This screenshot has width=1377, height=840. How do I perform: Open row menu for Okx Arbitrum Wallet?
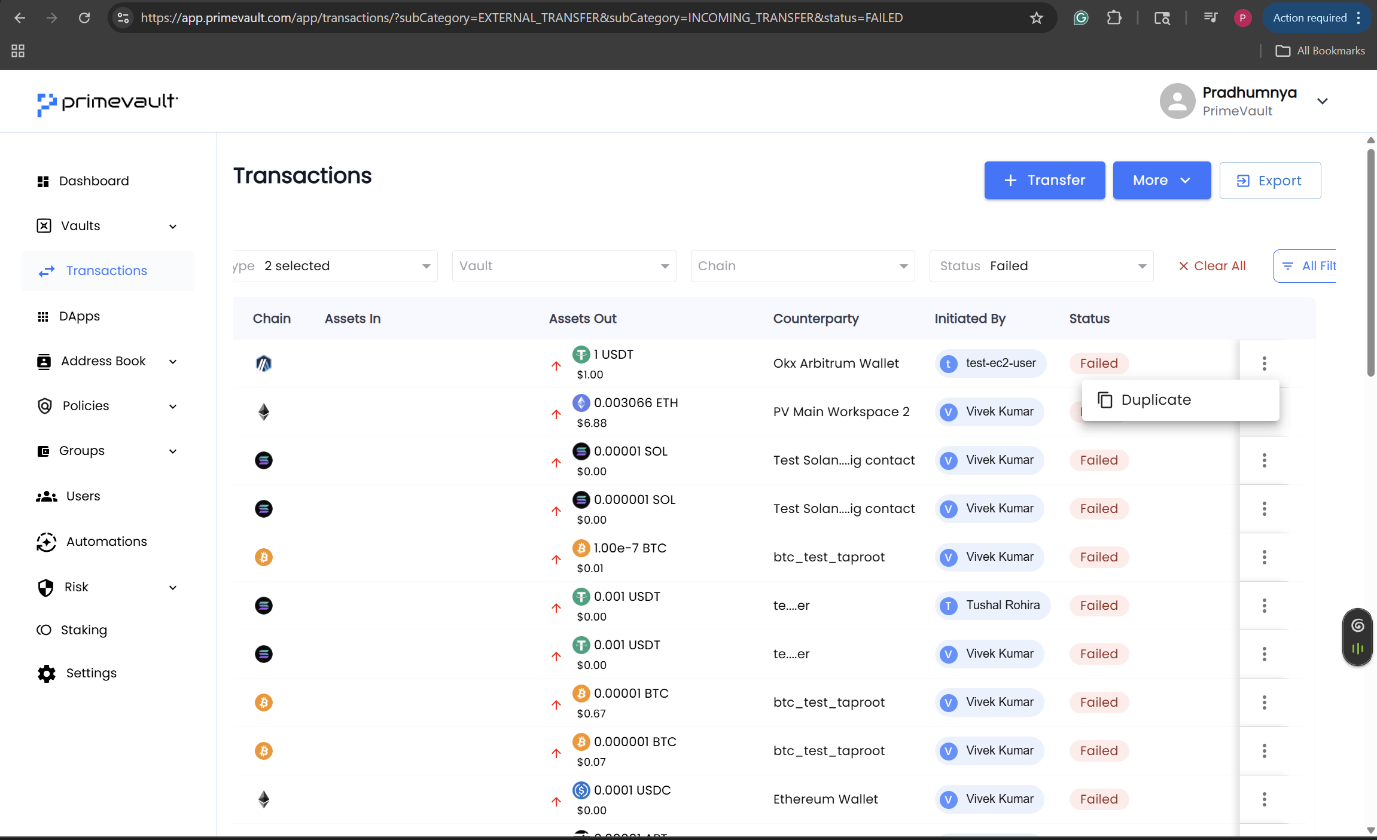coord(1264,364)
